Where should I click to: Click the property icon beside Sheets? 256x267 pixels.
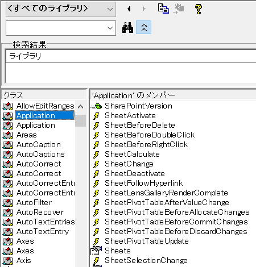96,251
